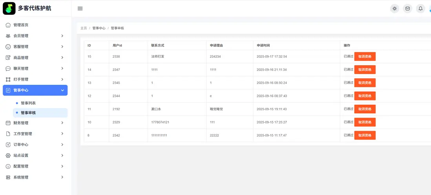
Task: Click the 聊天管理 chat bubble icon
Action: pyautogui.click(x=8, y=69)
